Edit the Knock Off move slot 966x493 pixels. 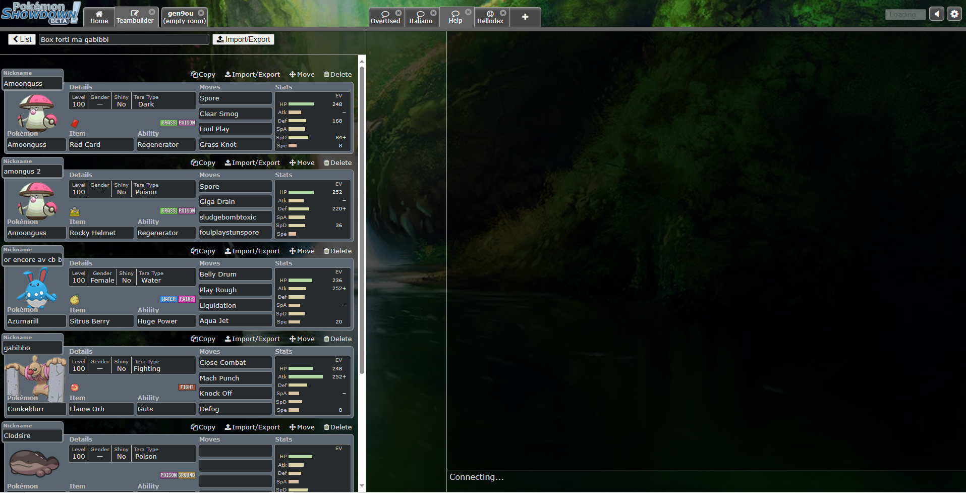(x=235, y=394)
